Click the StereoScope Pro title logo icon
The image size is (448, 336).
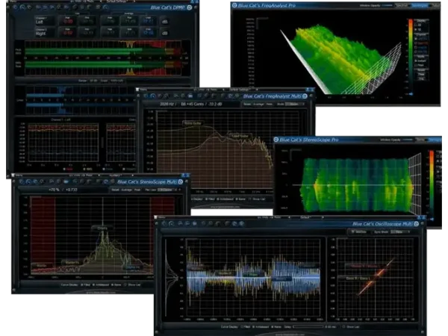pyautogui.click(x=276, y=140)
